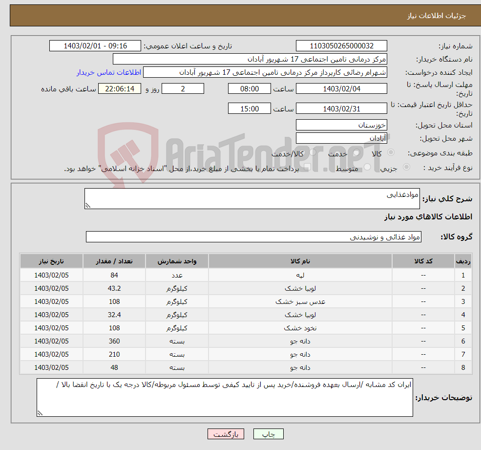This screenshot has height=450, width=481.
Task: Click the اطلاعات کالاهای مورد نیاز heading
Action: click(428, 217)
